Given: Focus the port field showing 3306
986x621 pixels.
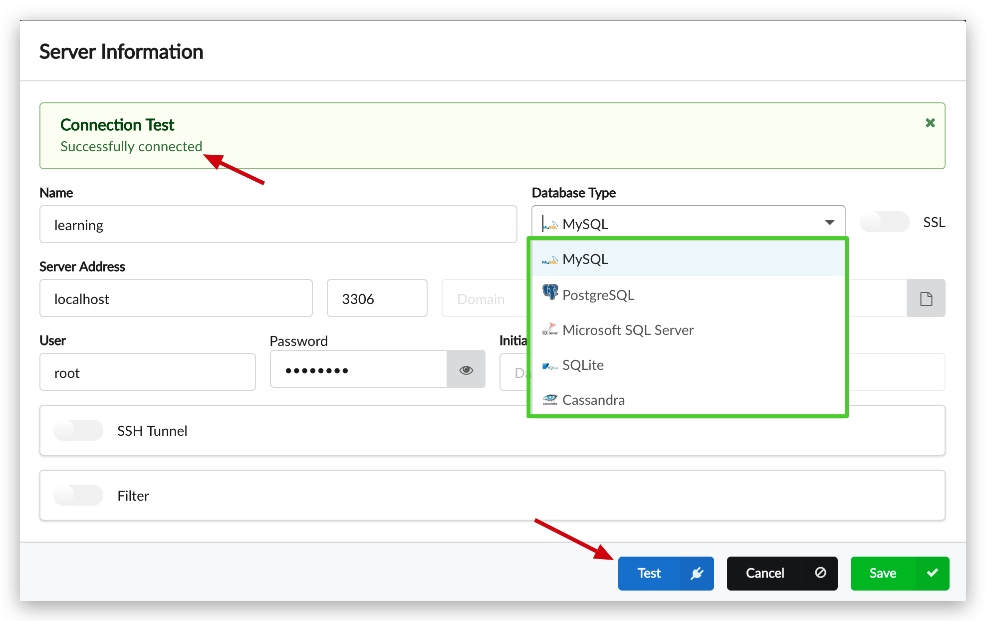Looking at the screenshot, I should 377,299.
